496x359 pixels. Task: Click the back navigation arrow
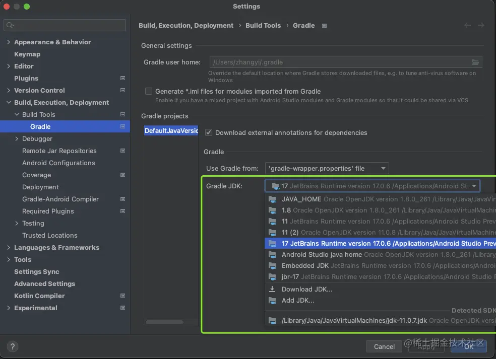click(468, 26)
